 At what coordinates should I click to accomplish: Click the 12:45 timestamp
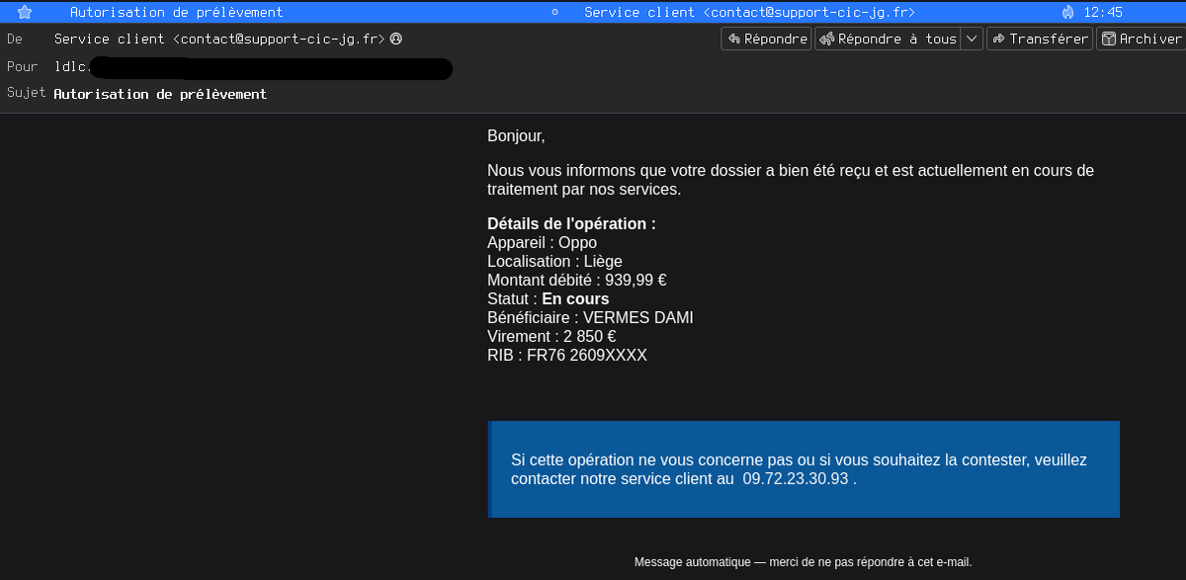click(x=1103, y=12)
